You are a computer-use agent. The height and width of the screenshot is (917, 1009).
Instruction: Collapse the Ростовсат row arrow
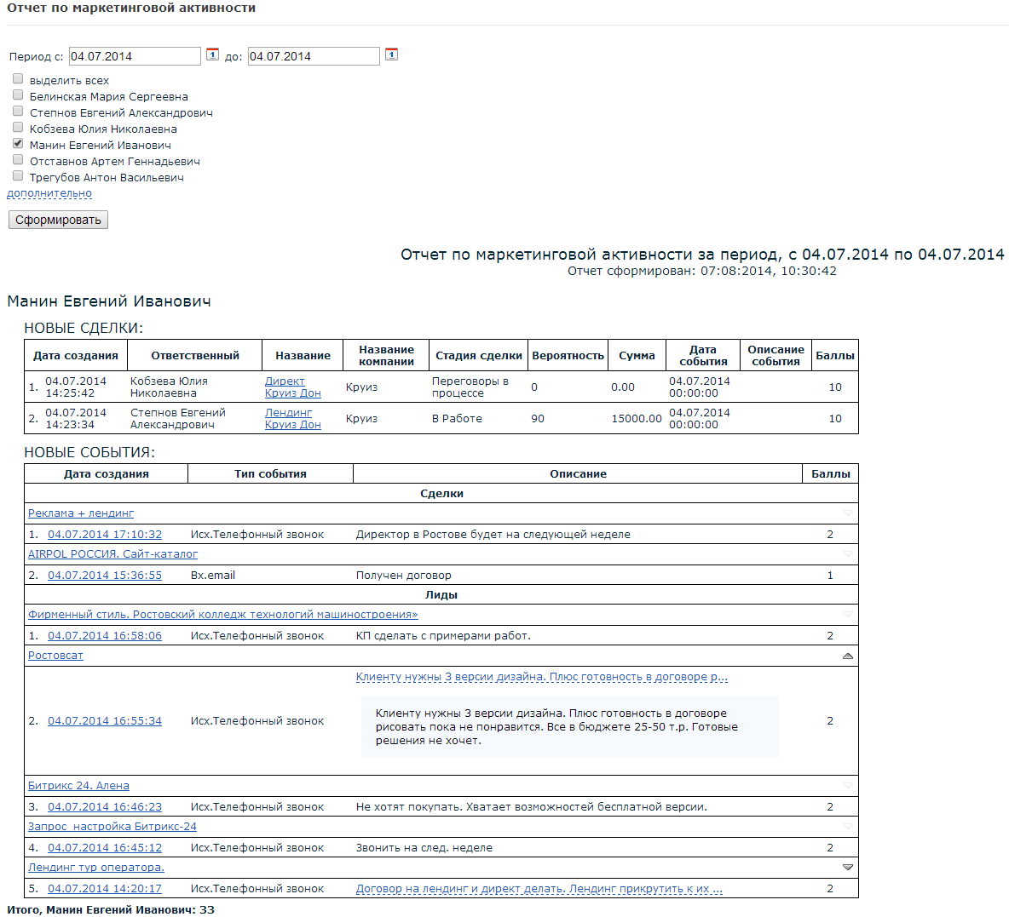click(847, 656)
